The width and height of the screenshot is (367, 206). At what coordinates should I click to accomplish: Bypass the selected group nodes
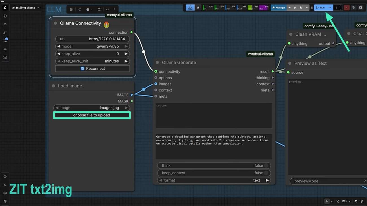(107, 9)
